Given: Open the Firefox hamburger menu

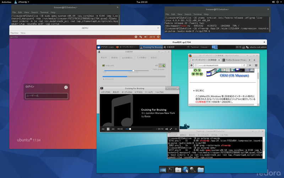Looking at the screenshot, I should (x=256, y=65).
